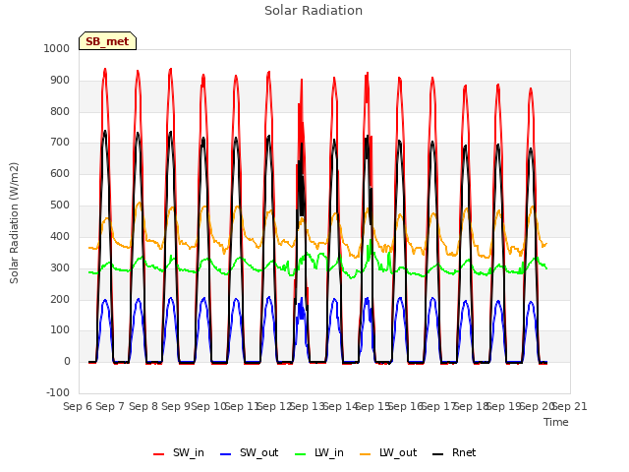Click the -100 y-axis tick label
Screen dimensions: 629x472
(x=58, y=392)
